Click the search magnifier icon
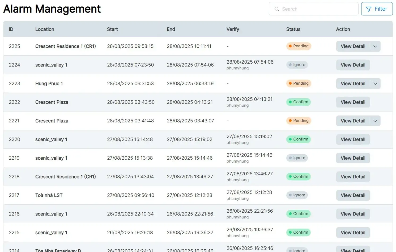Screen dimensions: 396x252 click(277, 9)
